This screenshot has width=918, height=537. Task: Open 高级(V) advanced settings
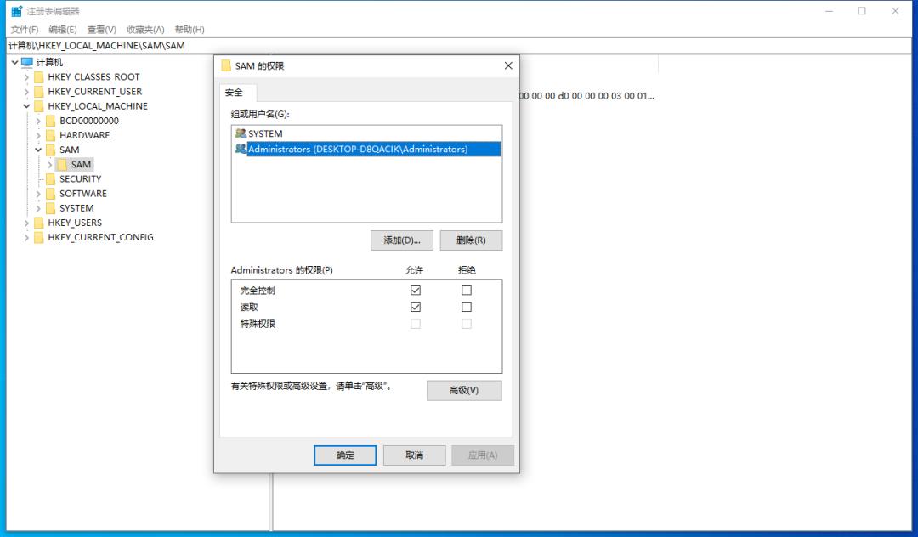(x=464, y=390)
